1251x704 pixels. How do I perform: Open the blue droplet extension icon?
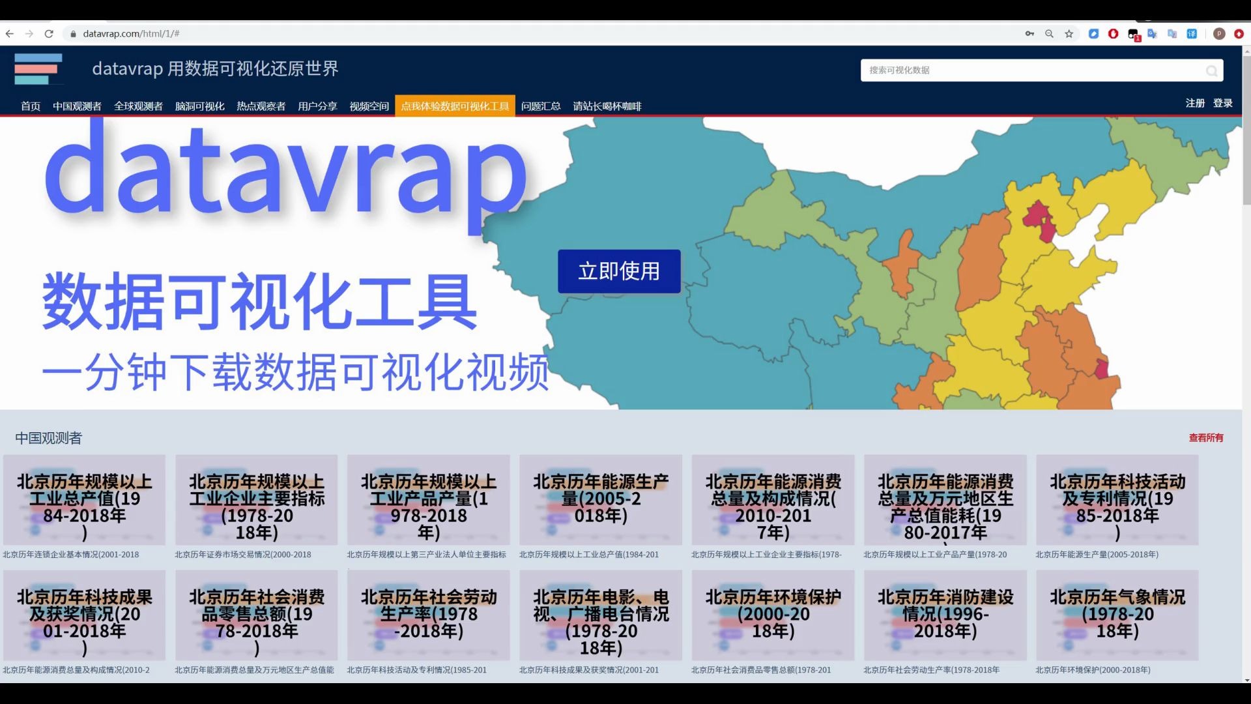1093,33
